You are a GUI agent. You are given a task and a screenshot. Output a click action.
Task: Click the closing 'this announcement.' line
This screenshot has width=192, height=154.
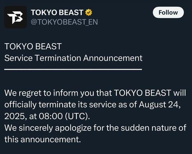click(43, 139)
